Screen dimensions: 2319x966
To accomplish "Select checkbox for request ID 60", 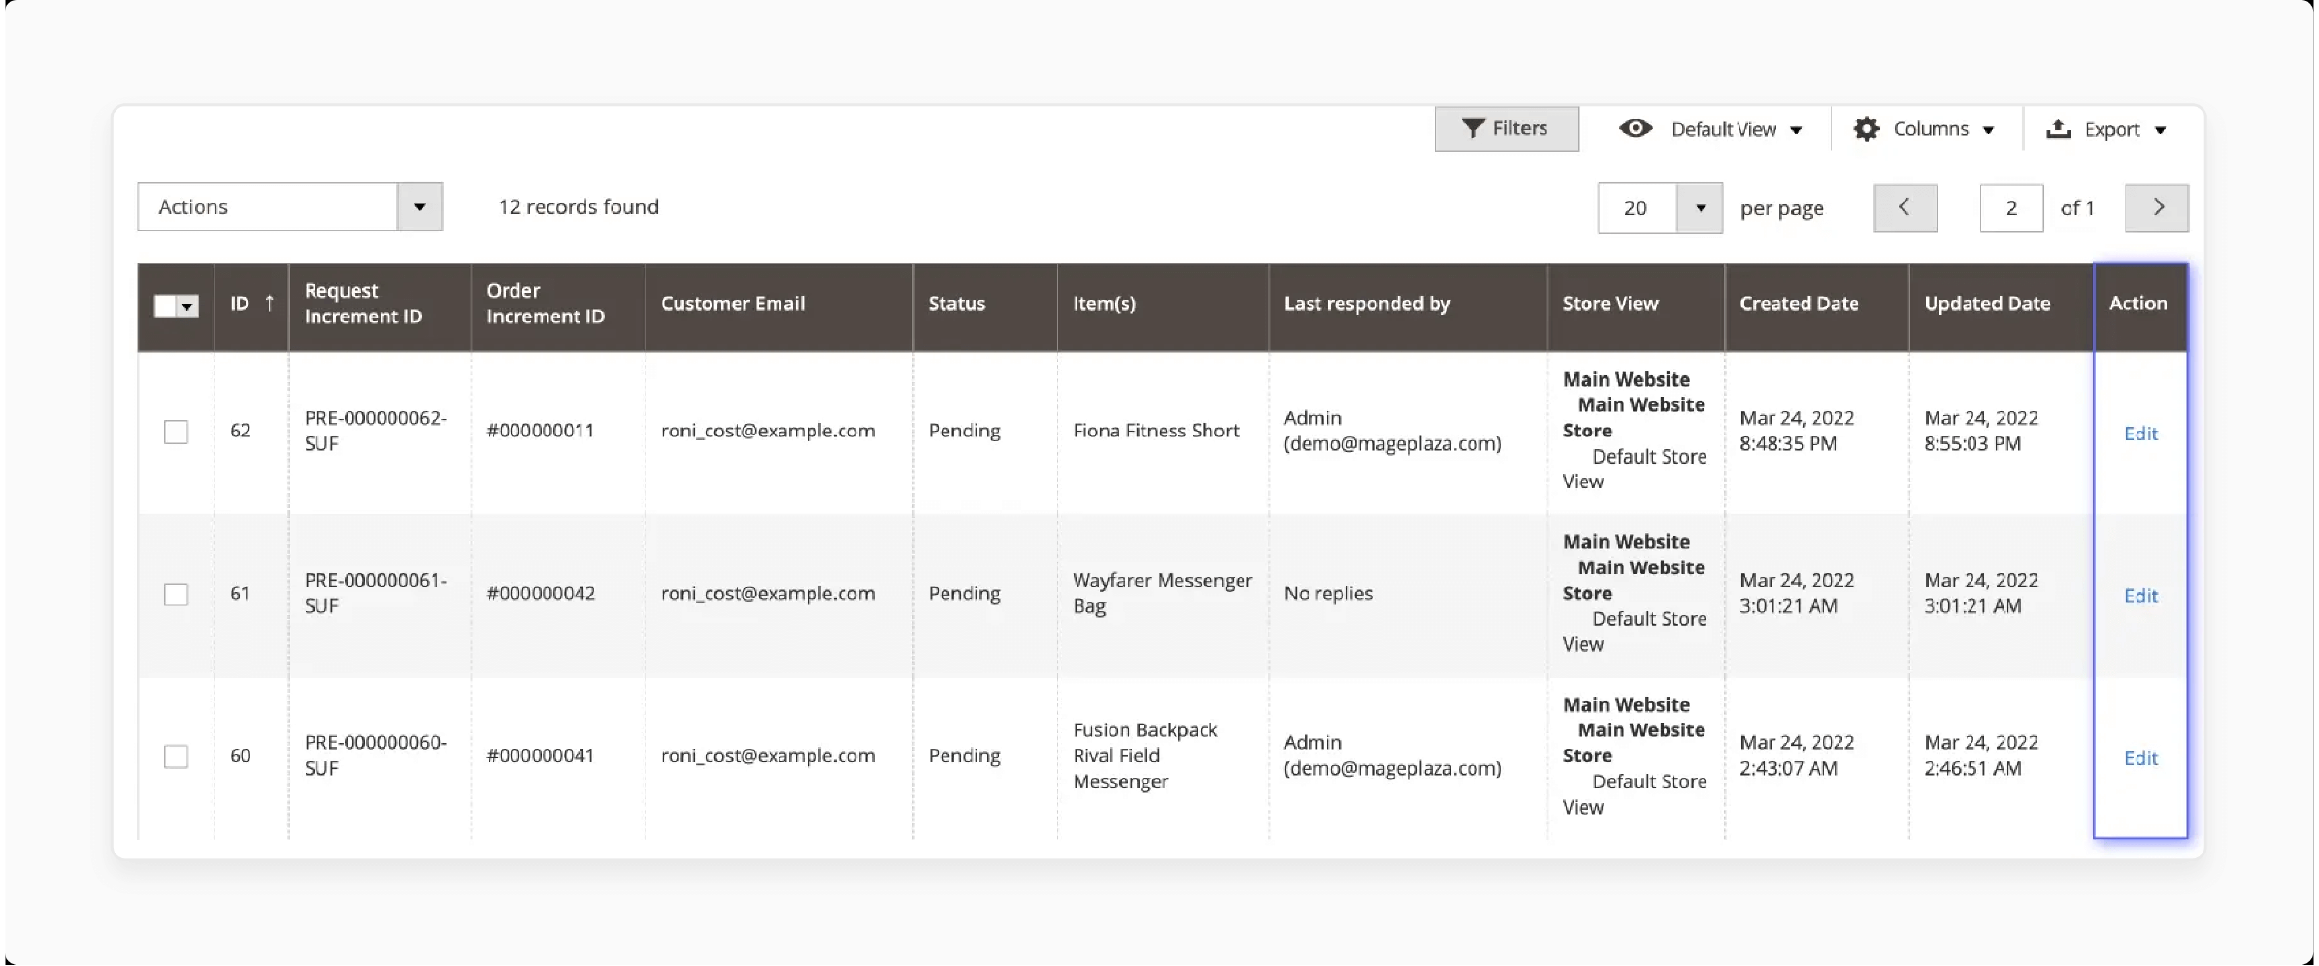I will click(176, 757).
